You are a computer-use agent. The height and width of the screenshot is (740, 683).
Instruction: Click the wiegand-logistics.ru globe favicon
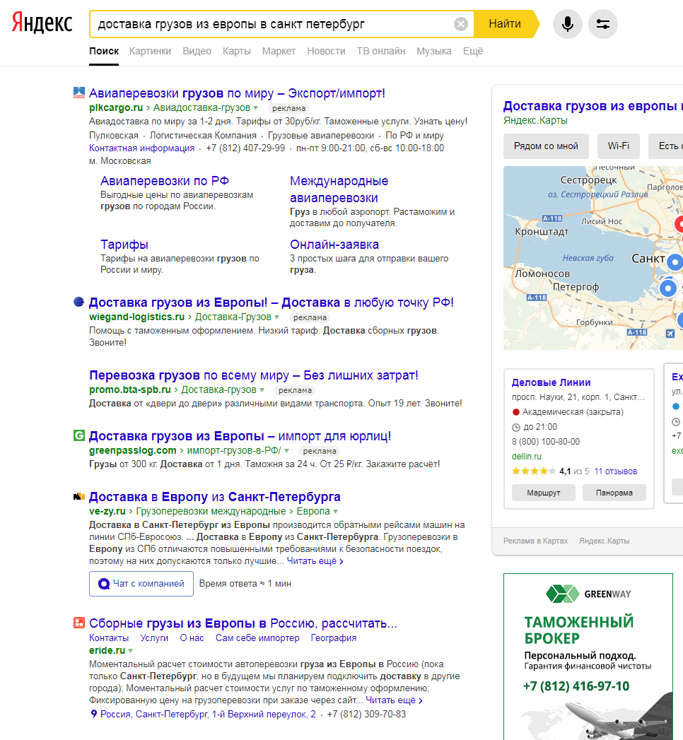(x=78, y=302)
